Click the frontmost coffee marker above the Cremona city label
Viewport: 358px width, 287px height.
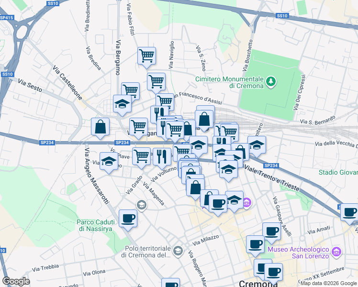point(273,272)
